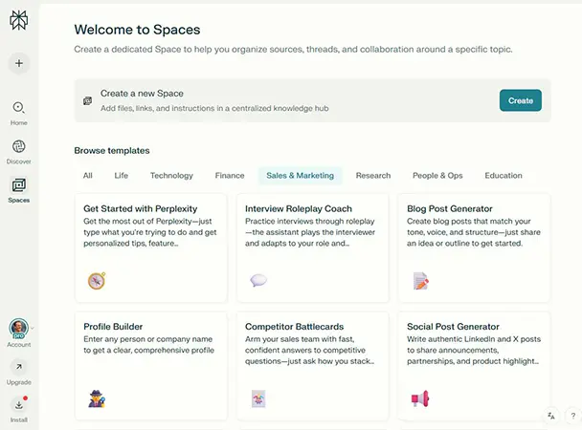582x430 pixels.
Task: Open the Competitor Battlecards template card
Action: (312, 366)
